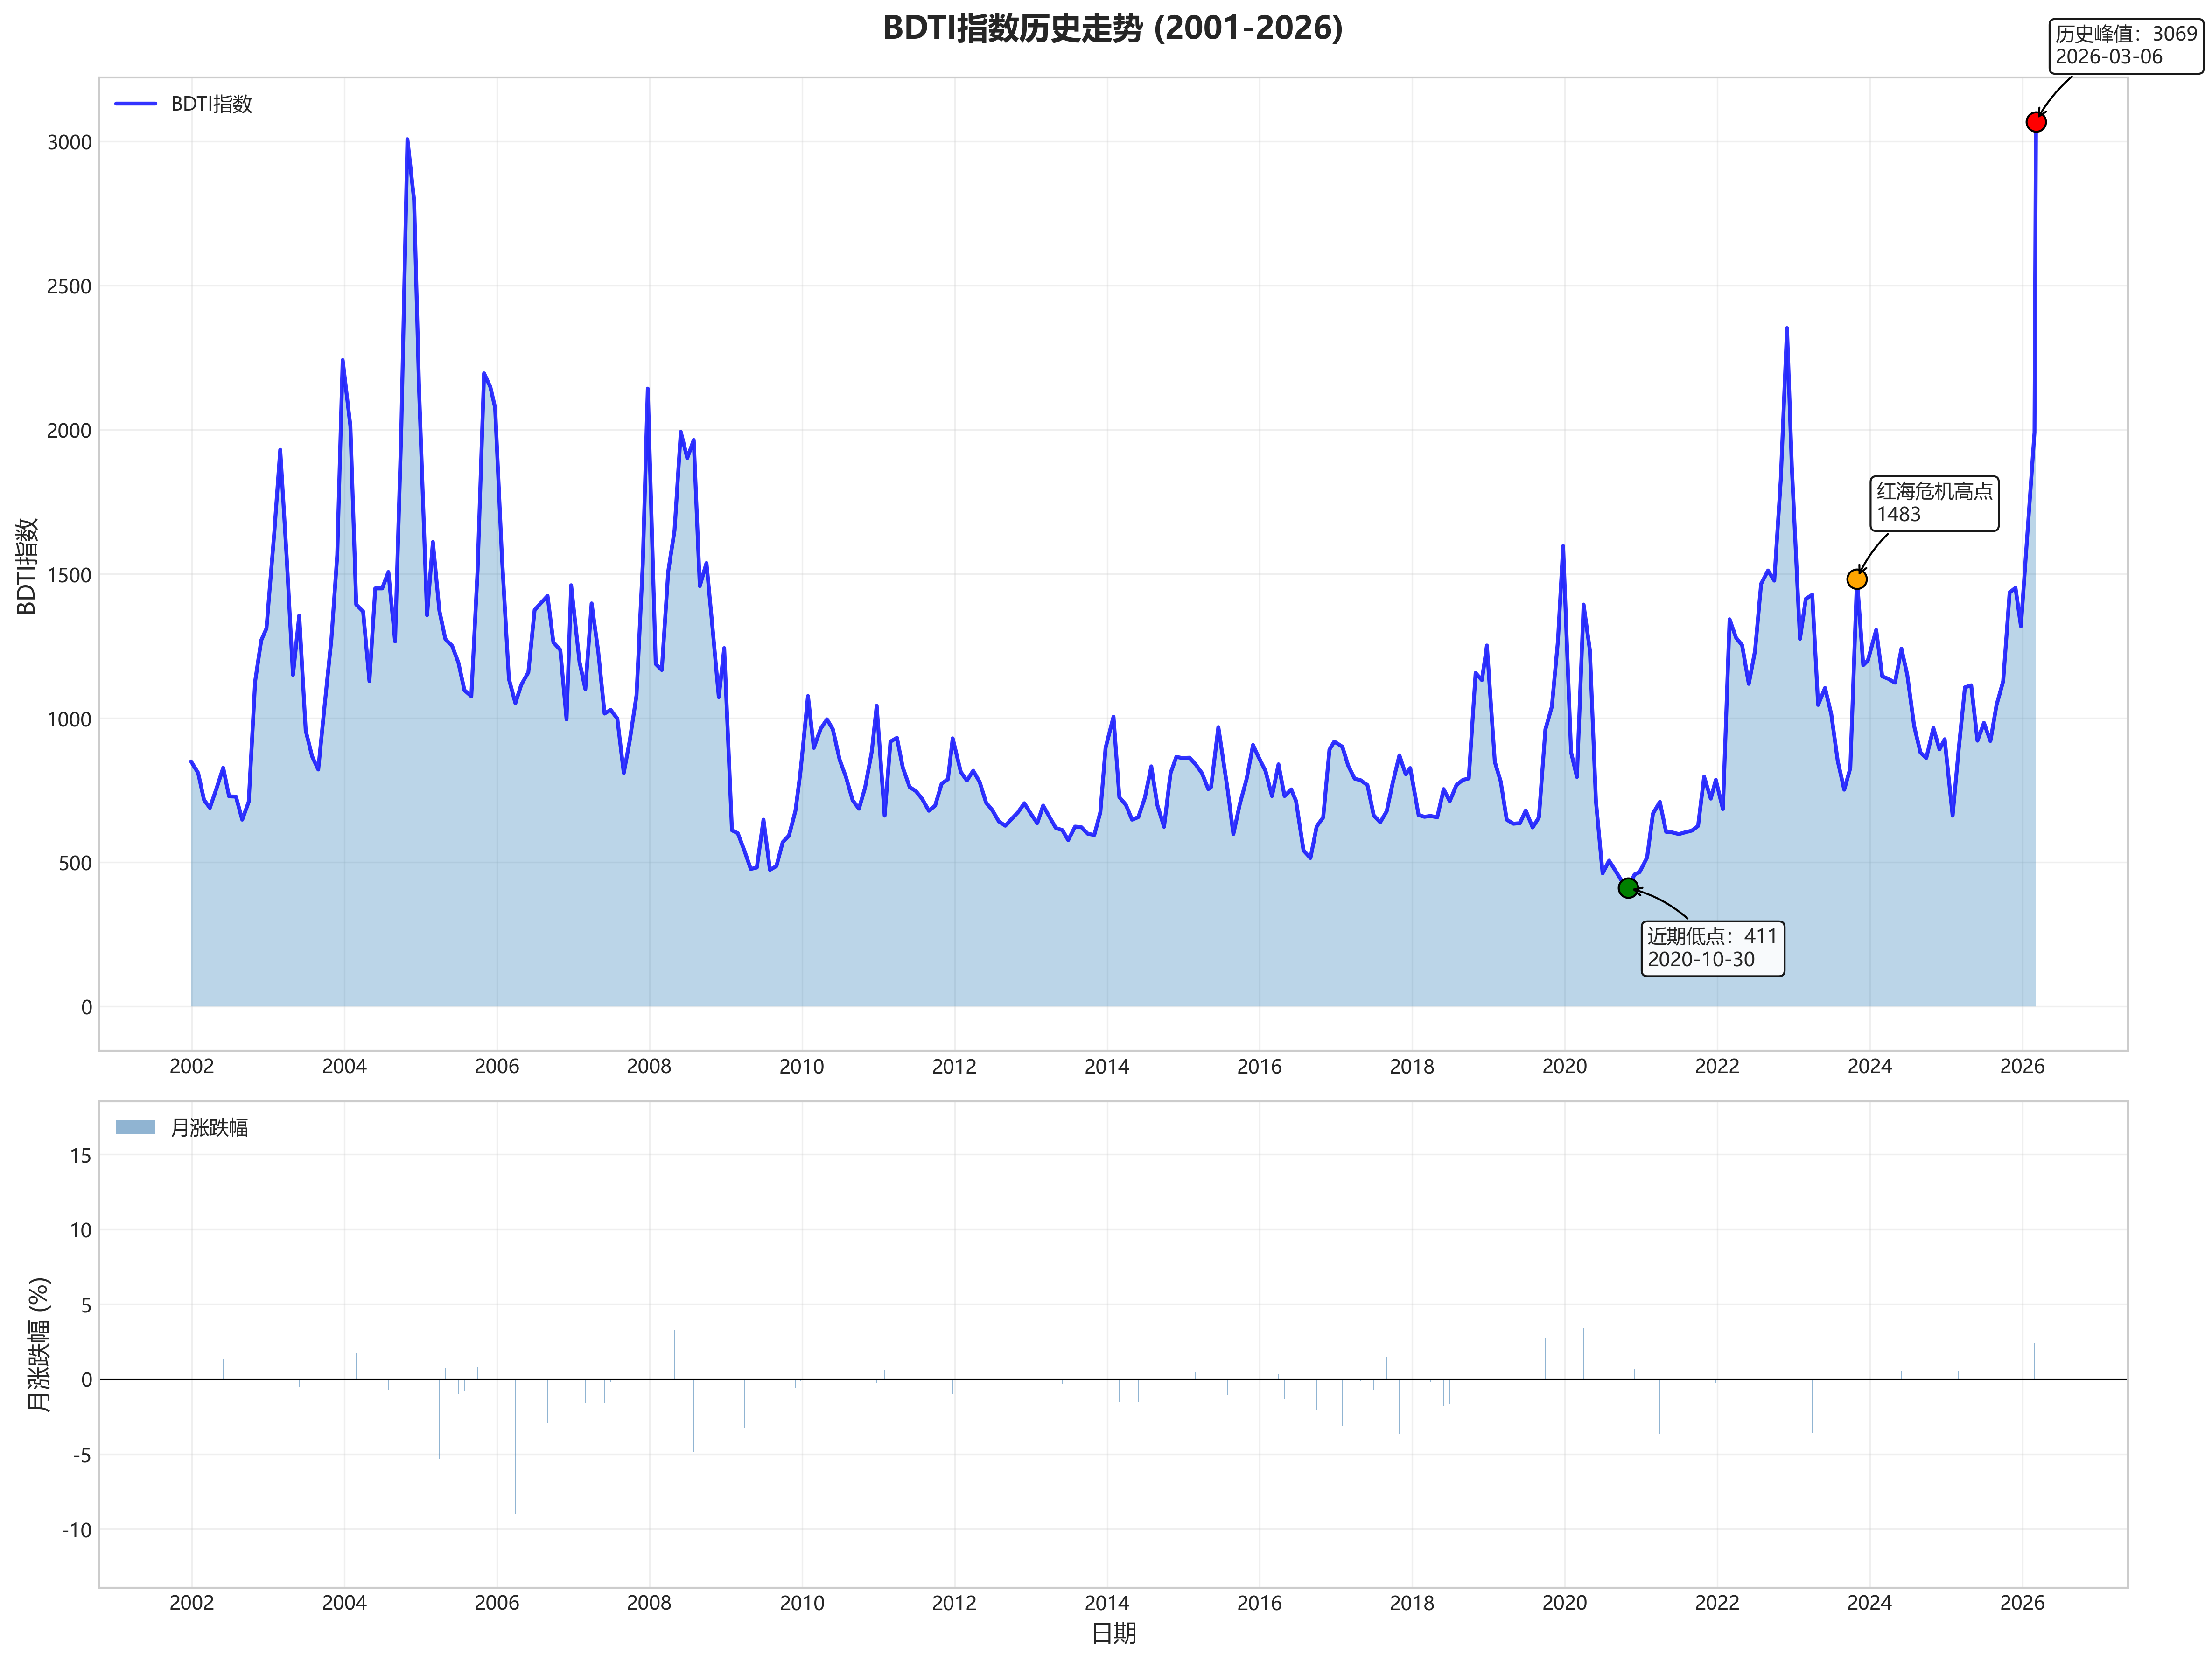
Task: Click the 月涨跌幅 legend color patch
Action: click(x=136, y=1127)
